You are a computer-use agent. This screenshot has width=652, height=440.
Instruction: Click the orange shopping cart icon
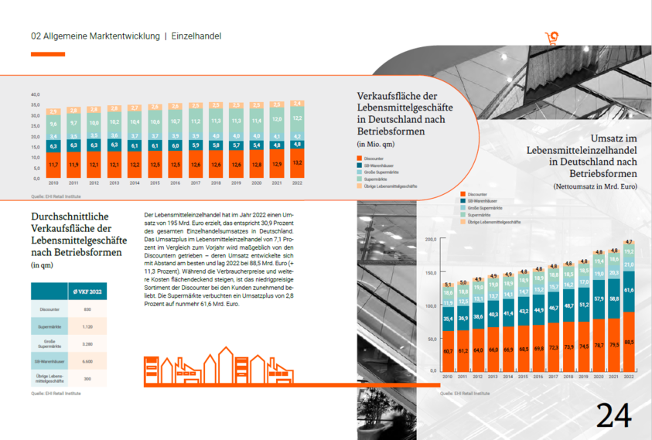click(551, 39)
